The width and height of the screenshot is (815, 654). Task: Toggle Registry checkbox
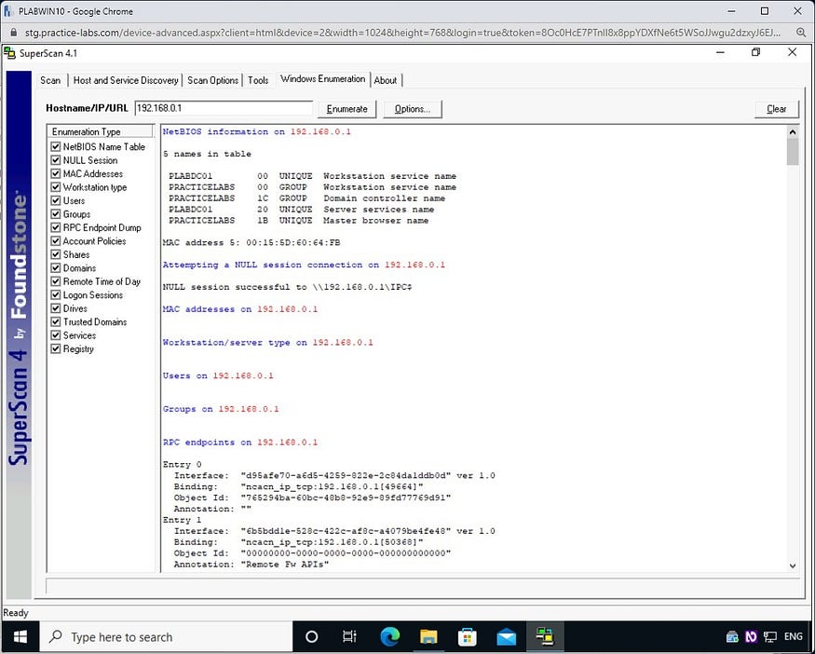click(56, 348)
